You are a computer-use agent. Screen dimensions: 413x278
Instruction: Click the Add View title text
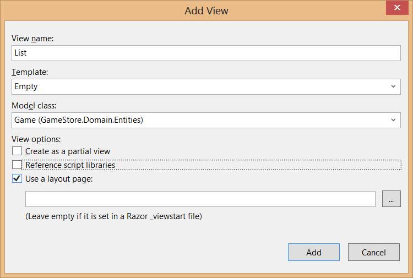pos(206,11)
